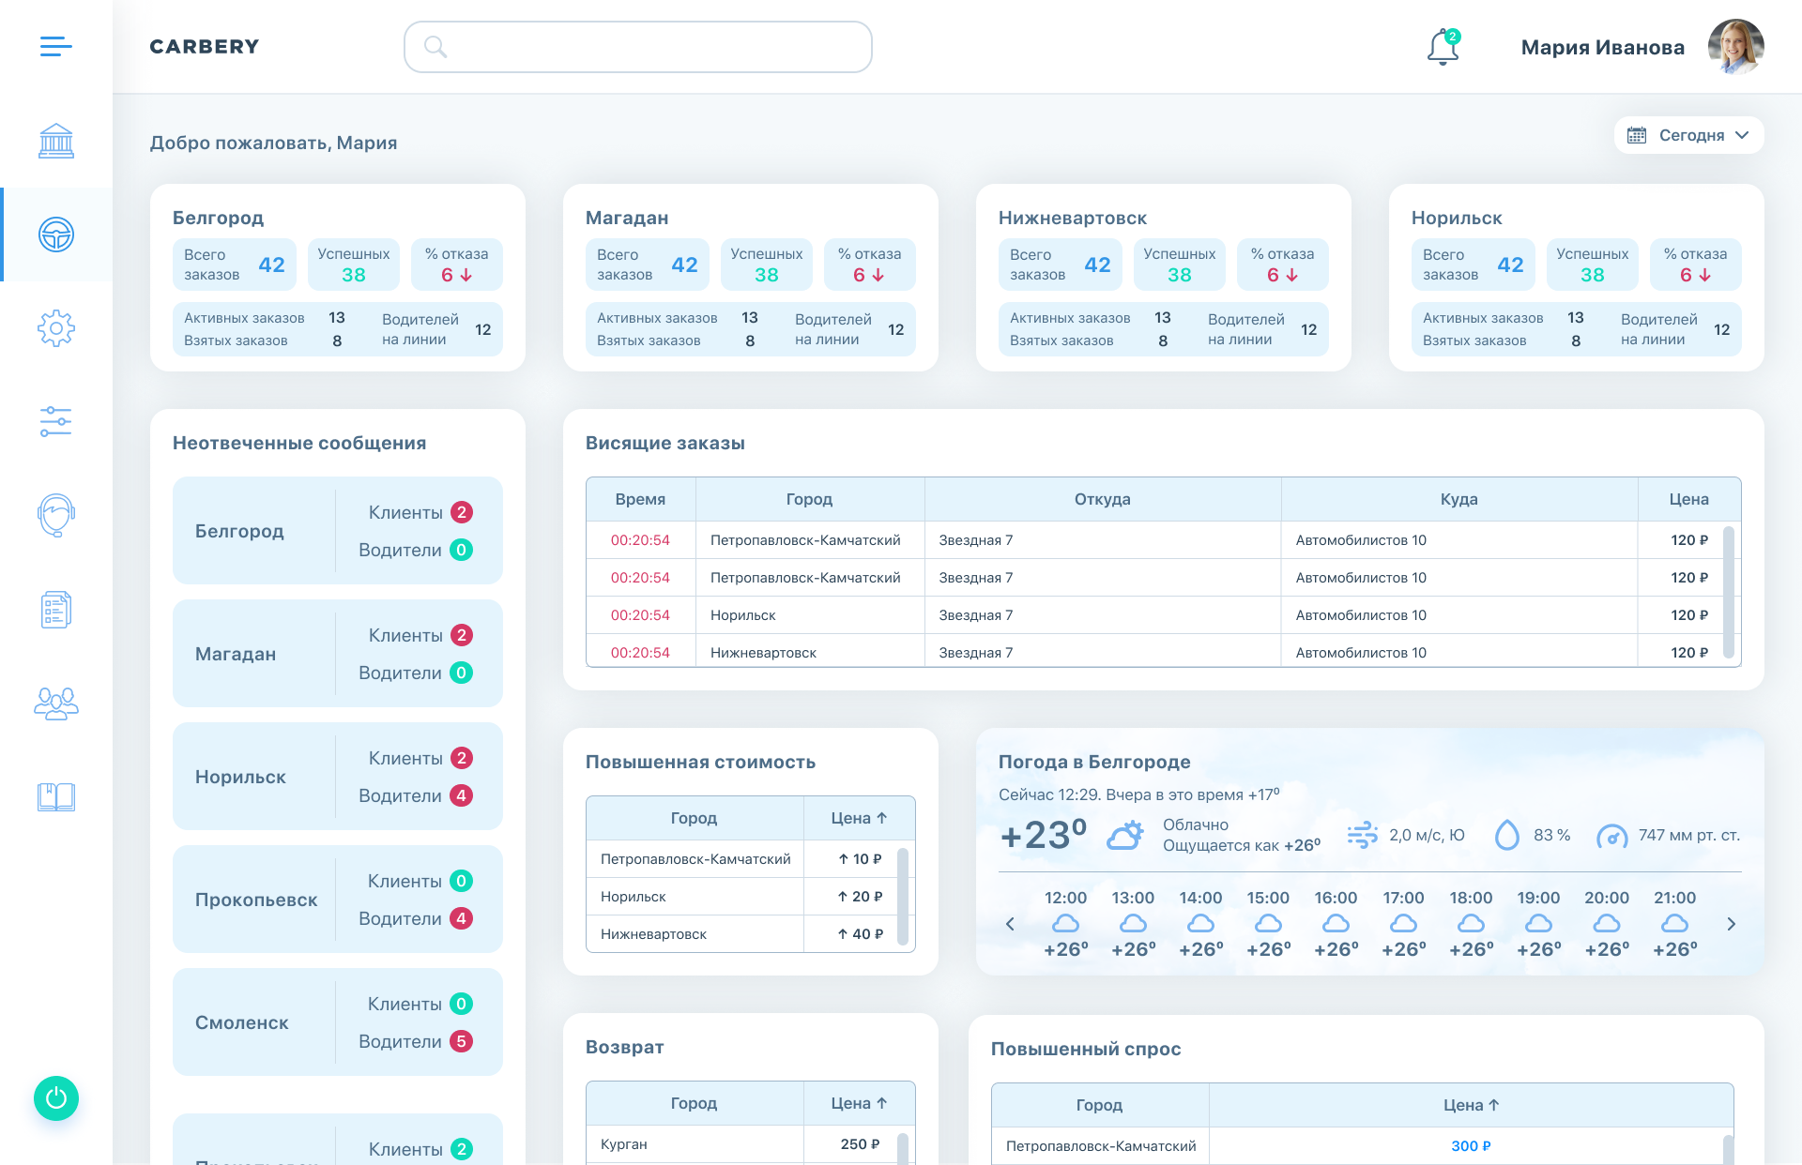Show next hours in weather forecast
Screen dimensions: 1802x1165
coord(1732,924)
